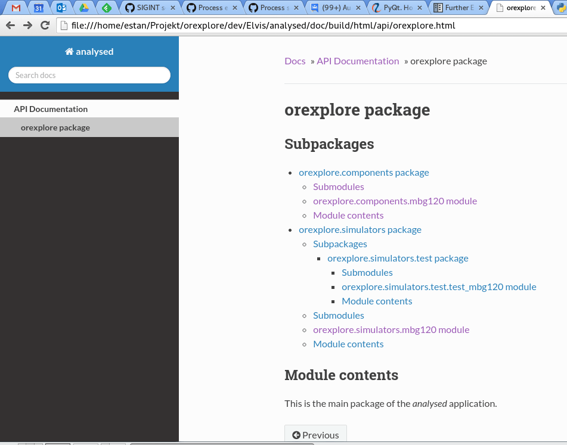This screenshot has height=445, width=567.
Task: Click the Previous button
Action: 315,435
